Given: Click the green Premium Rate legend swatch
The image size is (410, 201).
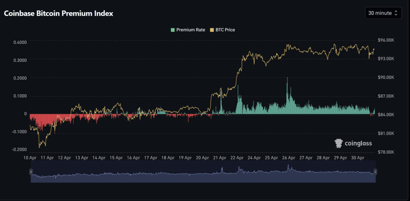Looking at the screenshot, I should click(173, 30).
